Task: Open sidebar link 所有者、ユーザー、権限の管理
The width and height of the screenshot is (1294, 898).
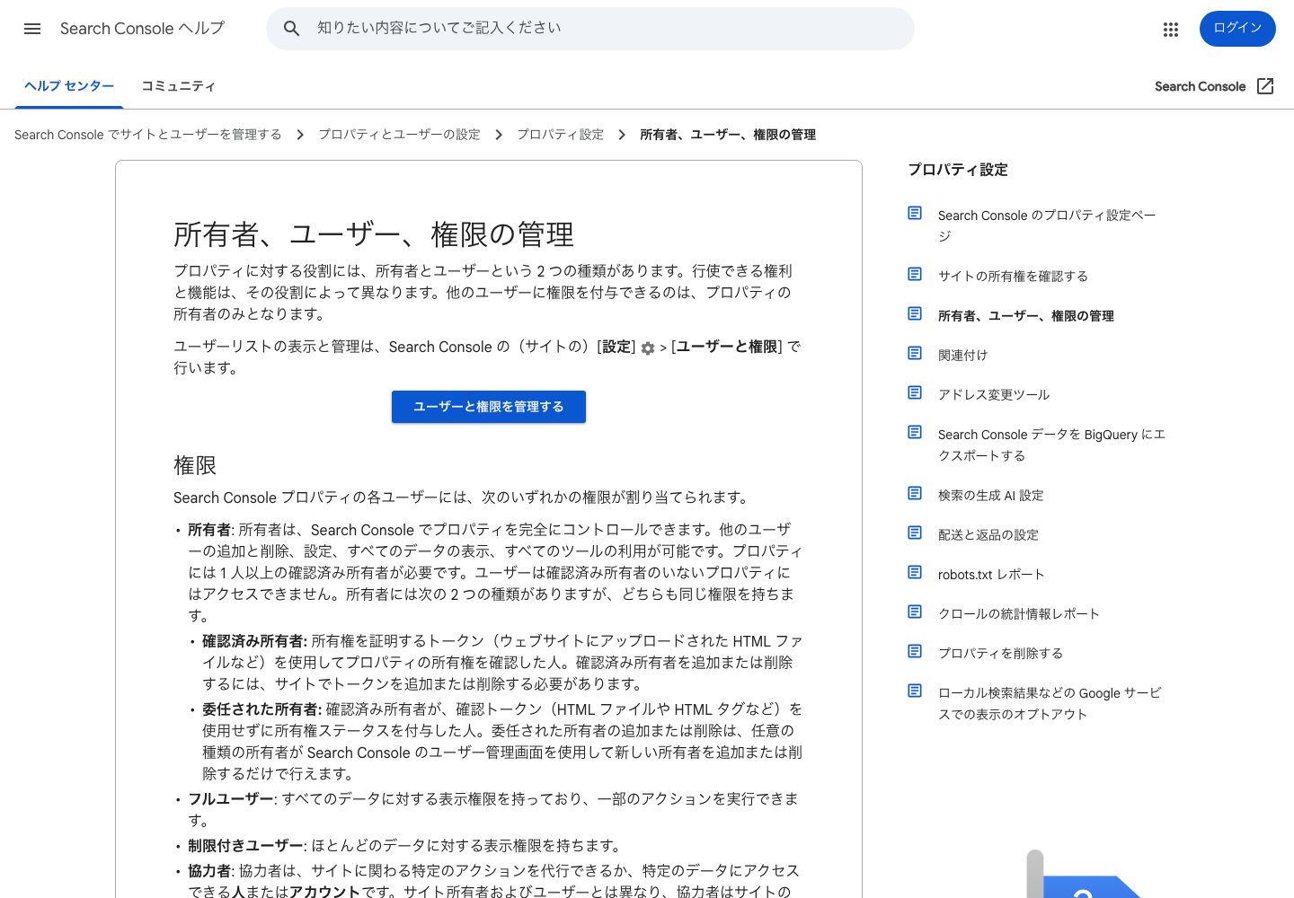Action: click(x=1025, y=316)
